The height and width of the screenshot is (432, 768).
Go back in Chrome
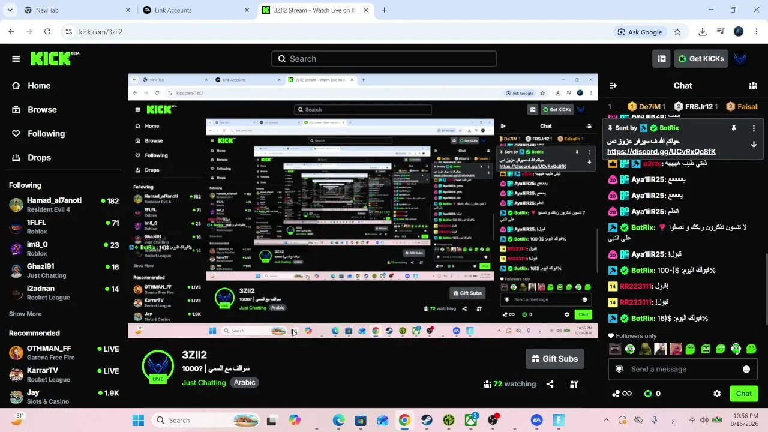11,32
